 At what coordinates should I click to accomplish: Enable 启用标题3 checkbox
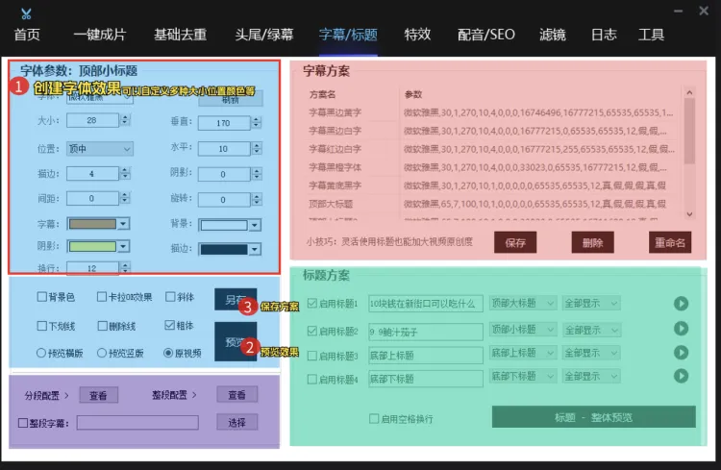point(312,356)
